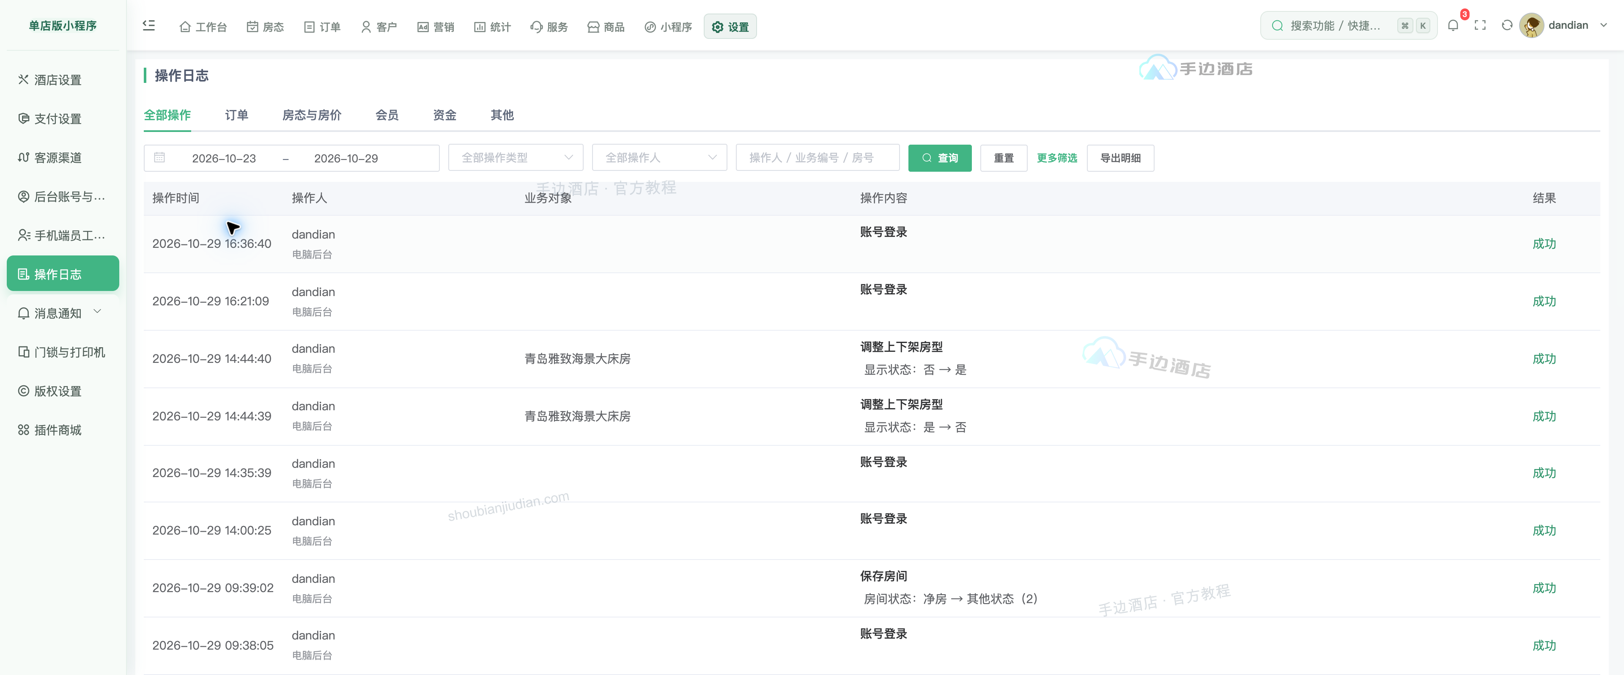Go to 酒店设置 in the sidebar
This screenshot has width=1624, height=675.
pyautogui.click(x=63, y=80)
